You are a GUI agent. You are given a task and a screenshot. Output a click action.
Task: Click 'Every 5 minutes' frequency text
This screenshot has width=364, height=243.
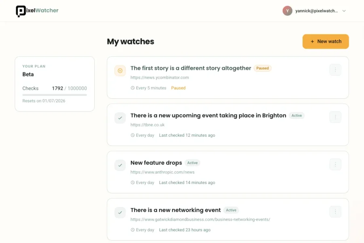151,88
